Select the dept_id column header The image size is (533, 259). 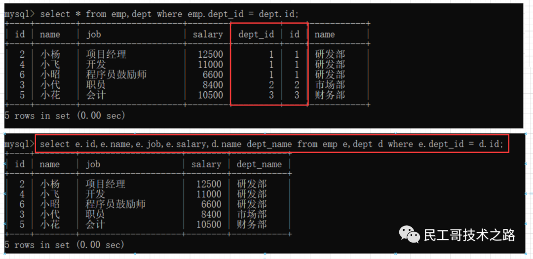coord(256,35)
